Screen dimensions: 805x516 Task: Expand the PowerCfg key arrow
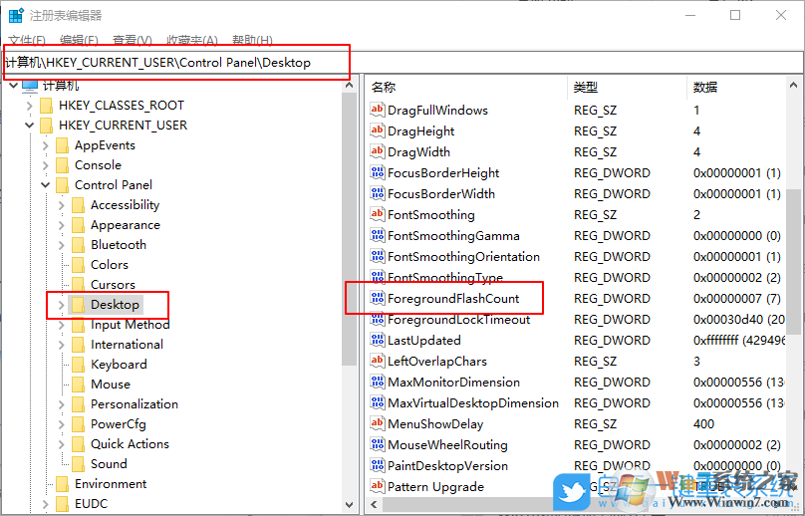coord(62,424)
